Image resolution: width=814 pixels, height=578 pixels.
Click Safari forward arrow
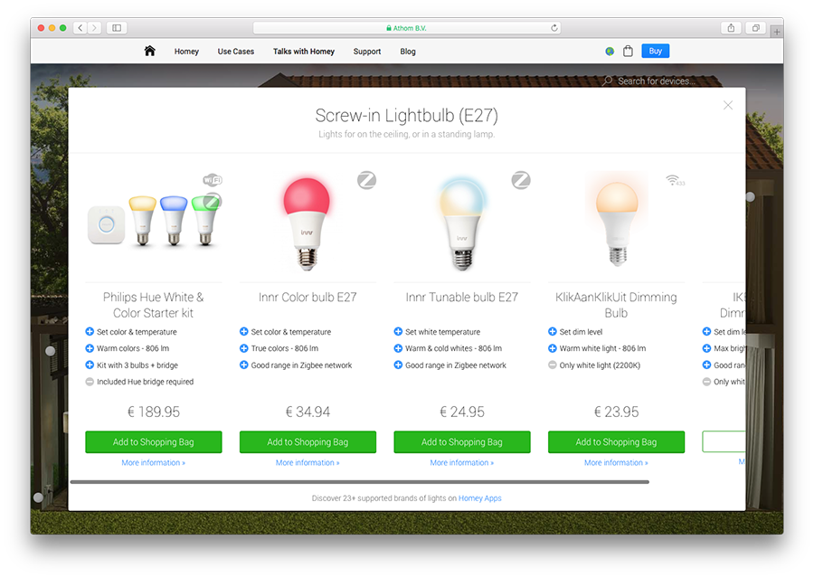pos(94,28)
